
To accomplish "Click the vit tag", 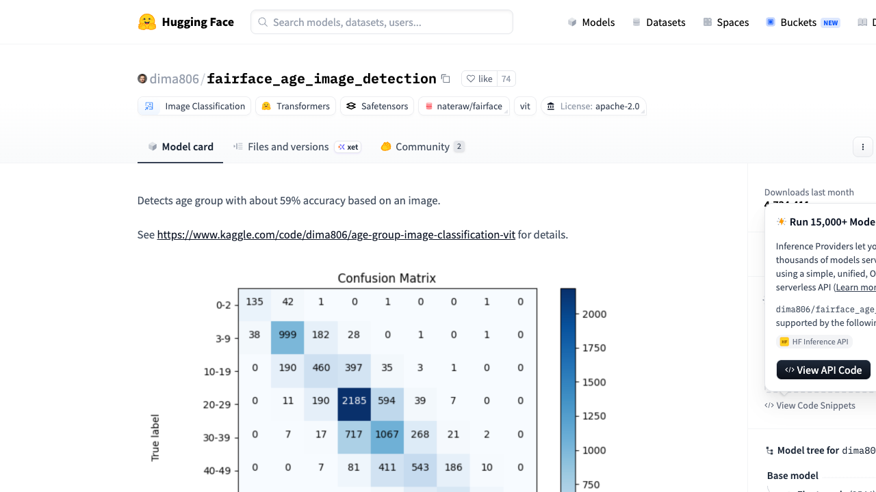I will (525, 106).
